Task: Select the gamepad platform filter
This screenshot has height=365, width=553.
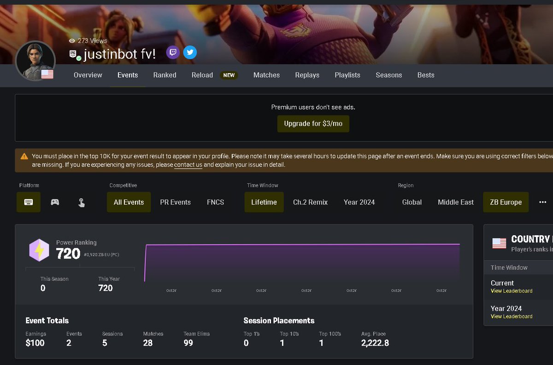Action: click(55, 202)
